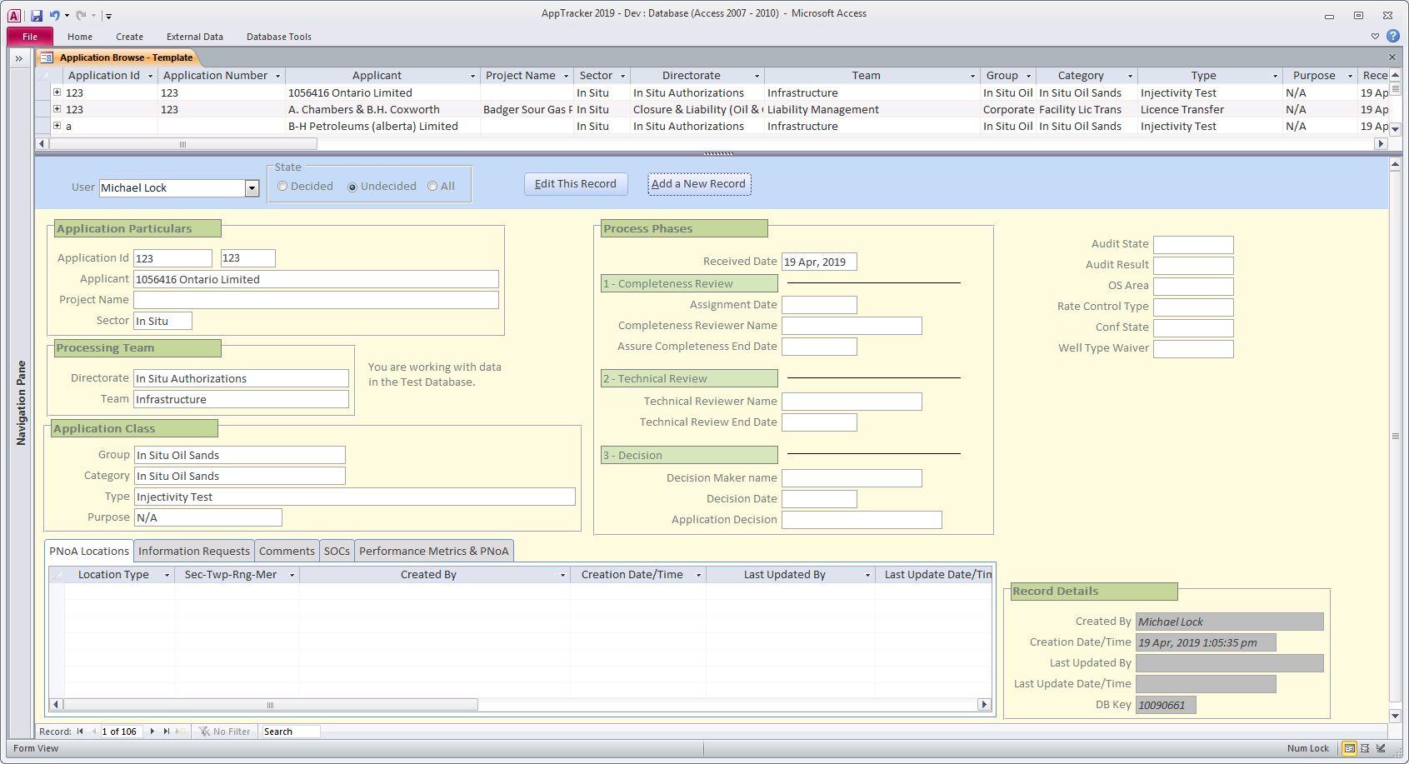Open the Applicant column filter dropdown
Viewport: 1409px width, 764px height.
pyautogui.click(x=472, y=76)
